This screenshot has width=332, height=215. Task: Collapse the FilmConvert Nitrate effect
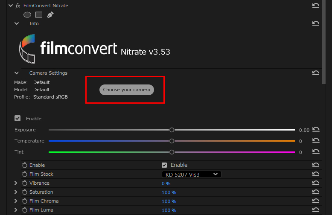coord(10,6)
